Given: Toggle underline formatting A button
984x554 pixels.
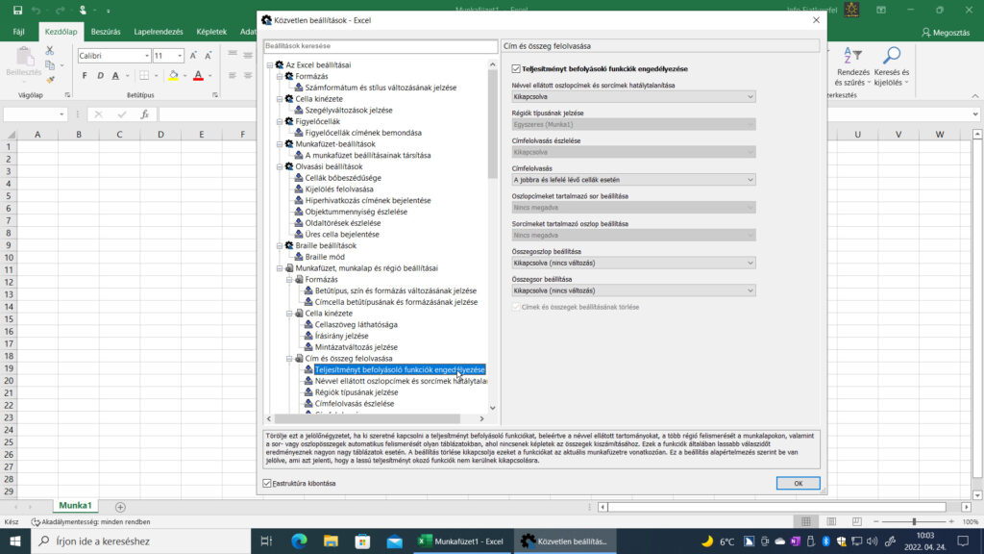Looking at the screenshot, I should (115, 76).
